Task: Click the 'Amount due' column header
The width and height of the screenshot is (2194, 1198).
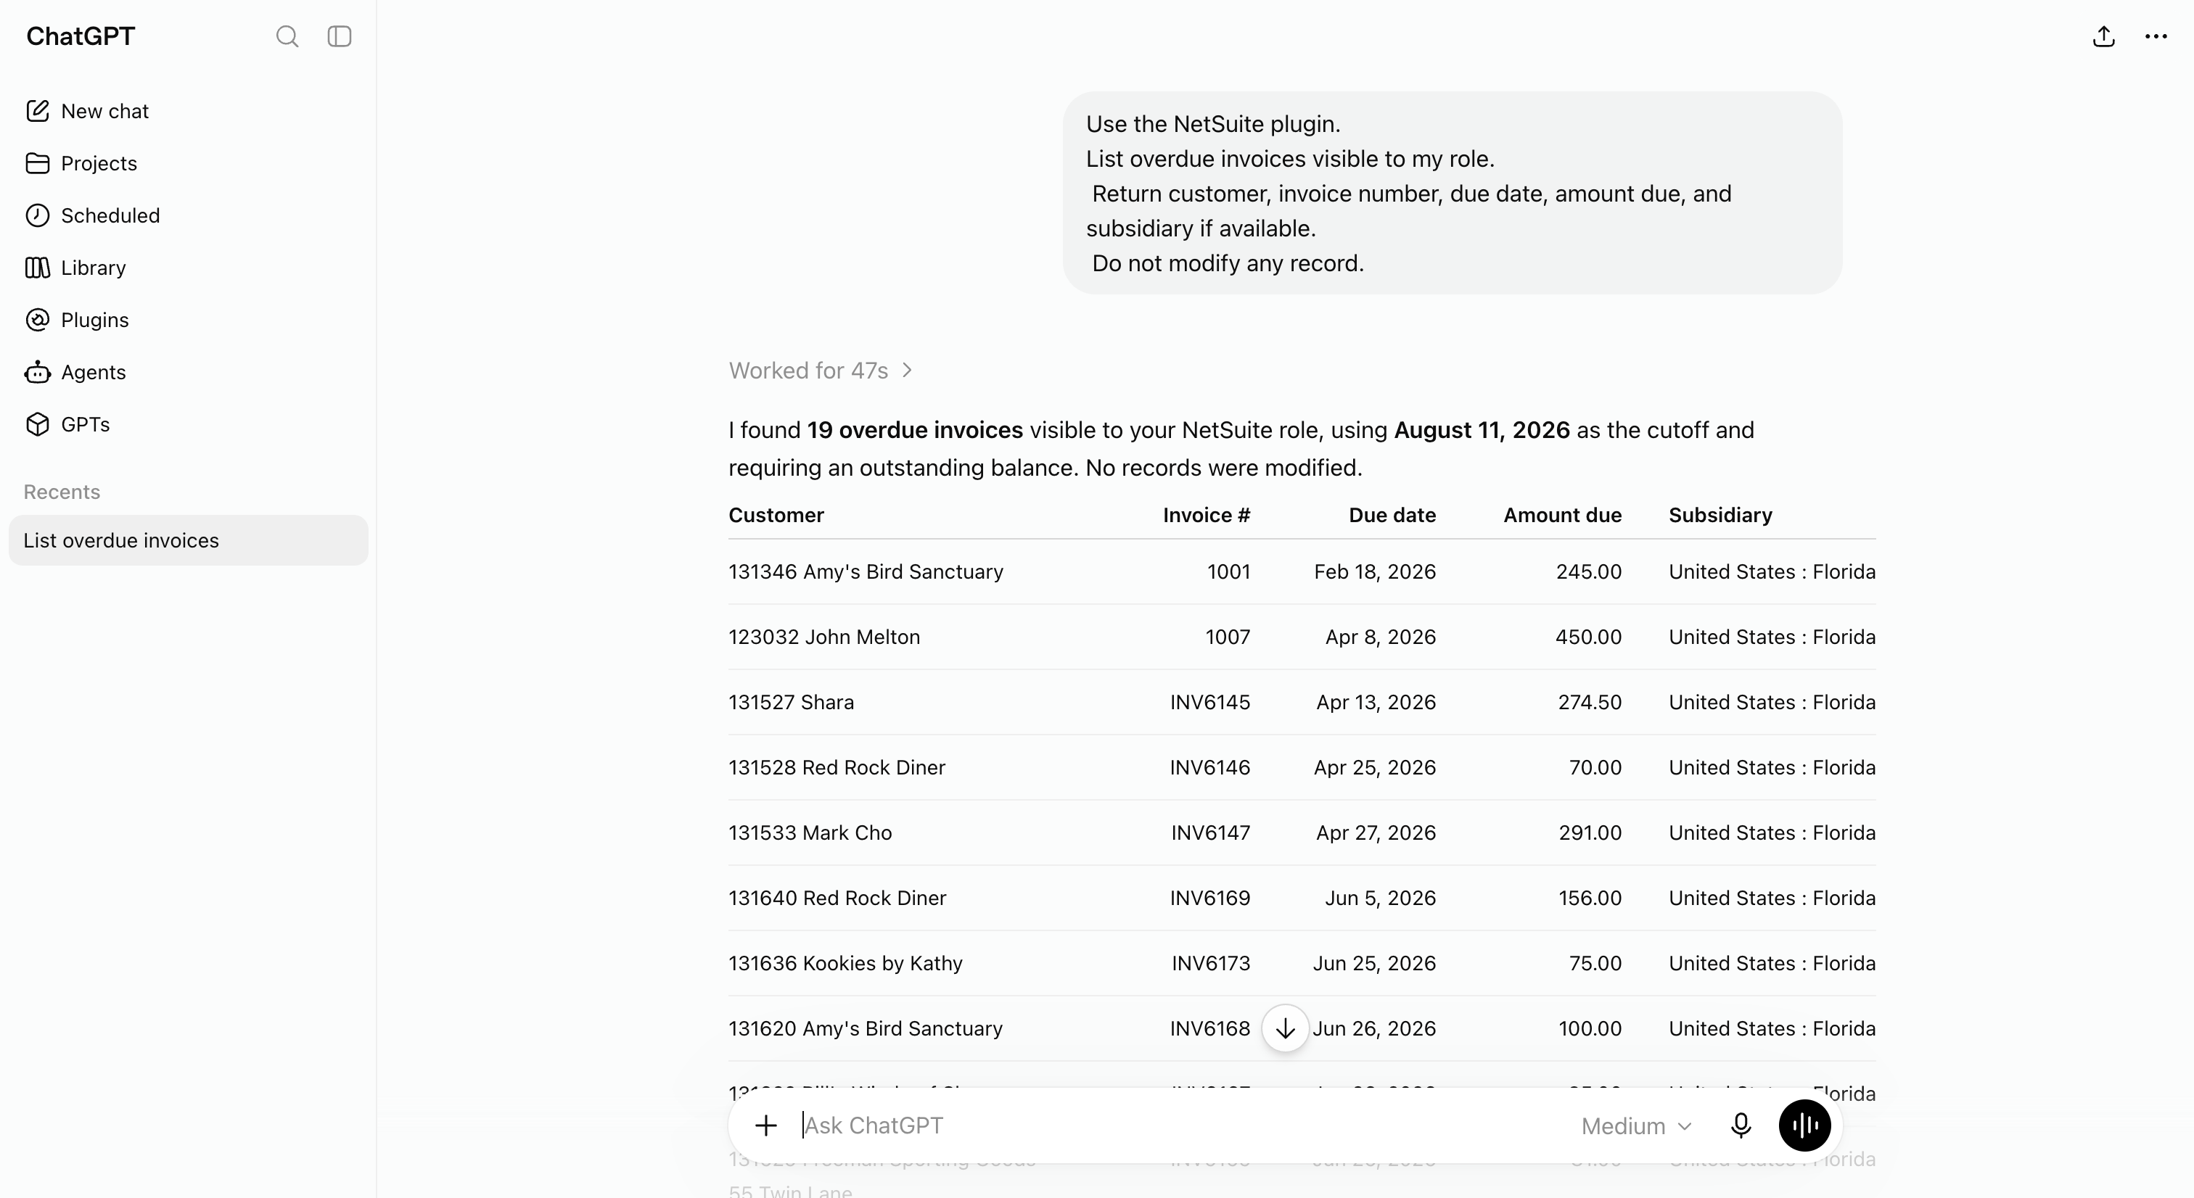Action: point(1562,515)
